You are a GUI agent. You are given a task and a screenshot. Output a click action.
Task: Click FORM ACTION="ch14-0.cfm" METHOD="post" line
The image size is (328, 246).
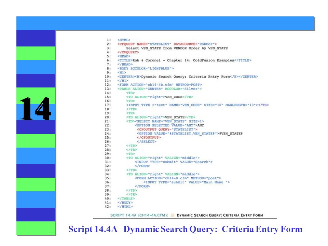click(x=178, y=178)
